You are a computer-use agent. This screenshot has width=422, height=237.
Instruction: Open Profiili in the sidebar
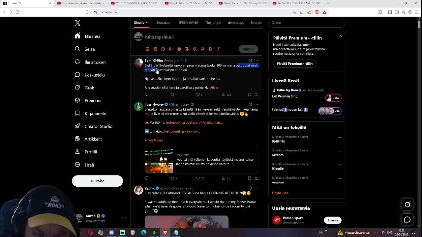(86, 152)
